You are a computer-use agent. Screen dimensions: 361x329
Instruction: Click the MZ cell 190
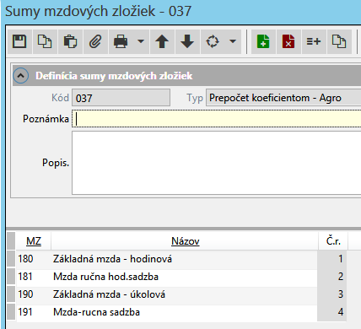point(34,294)
